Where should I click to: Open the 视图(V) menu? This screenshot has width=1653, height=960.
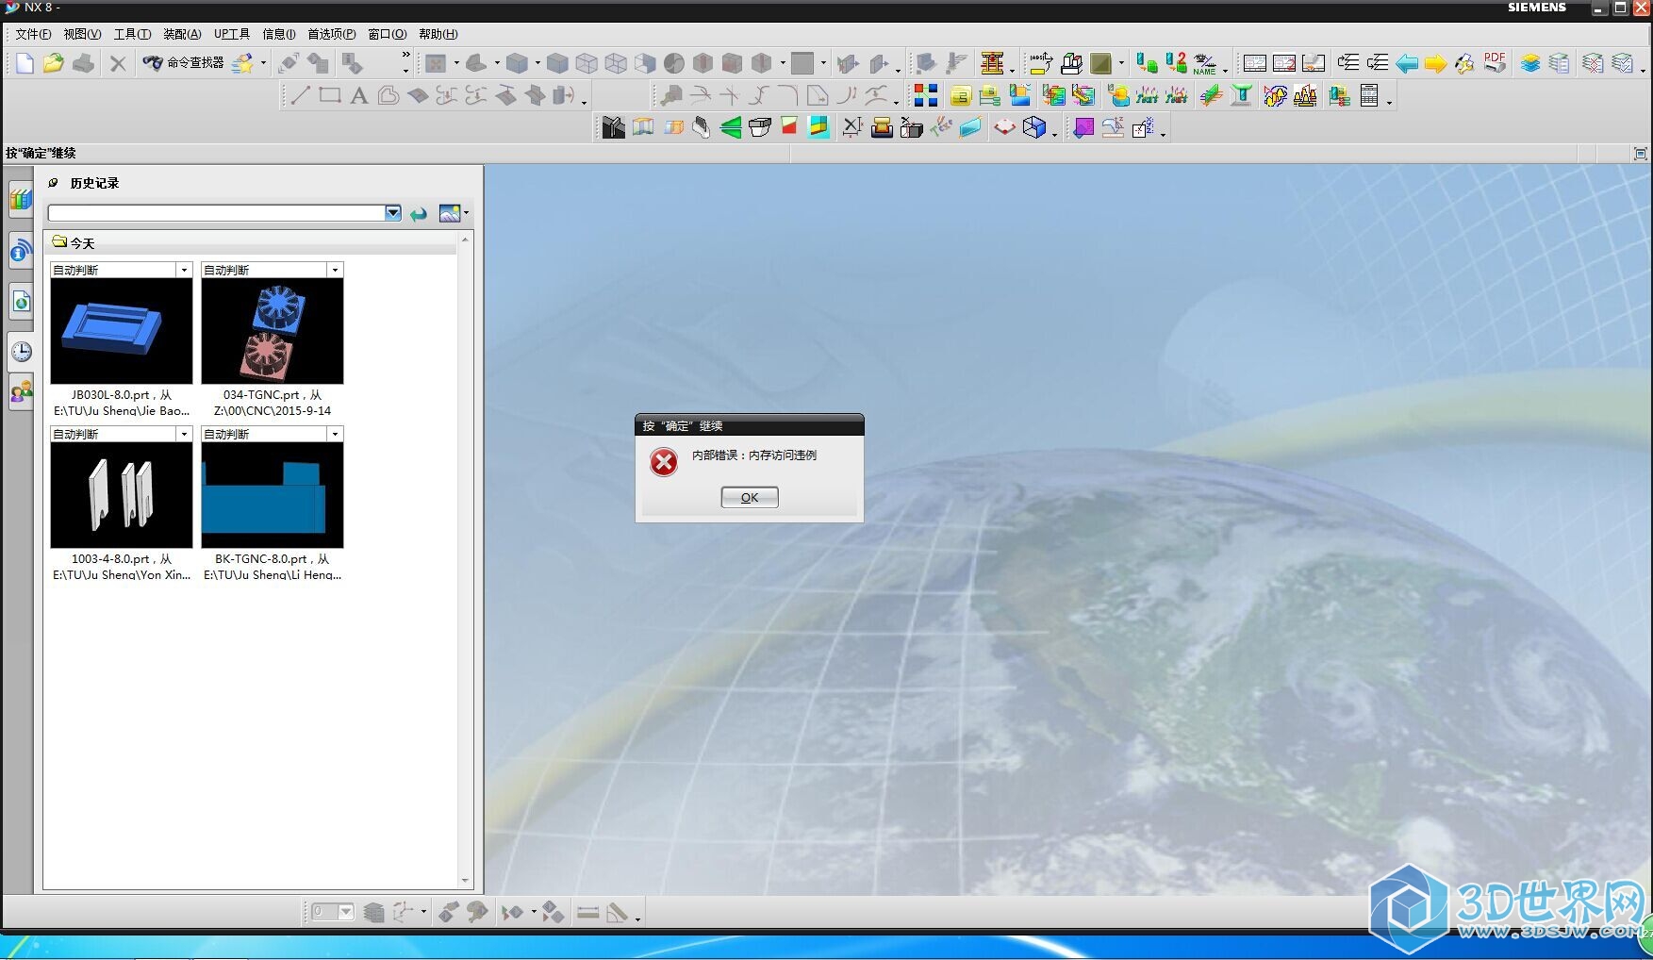pos(82,34)
